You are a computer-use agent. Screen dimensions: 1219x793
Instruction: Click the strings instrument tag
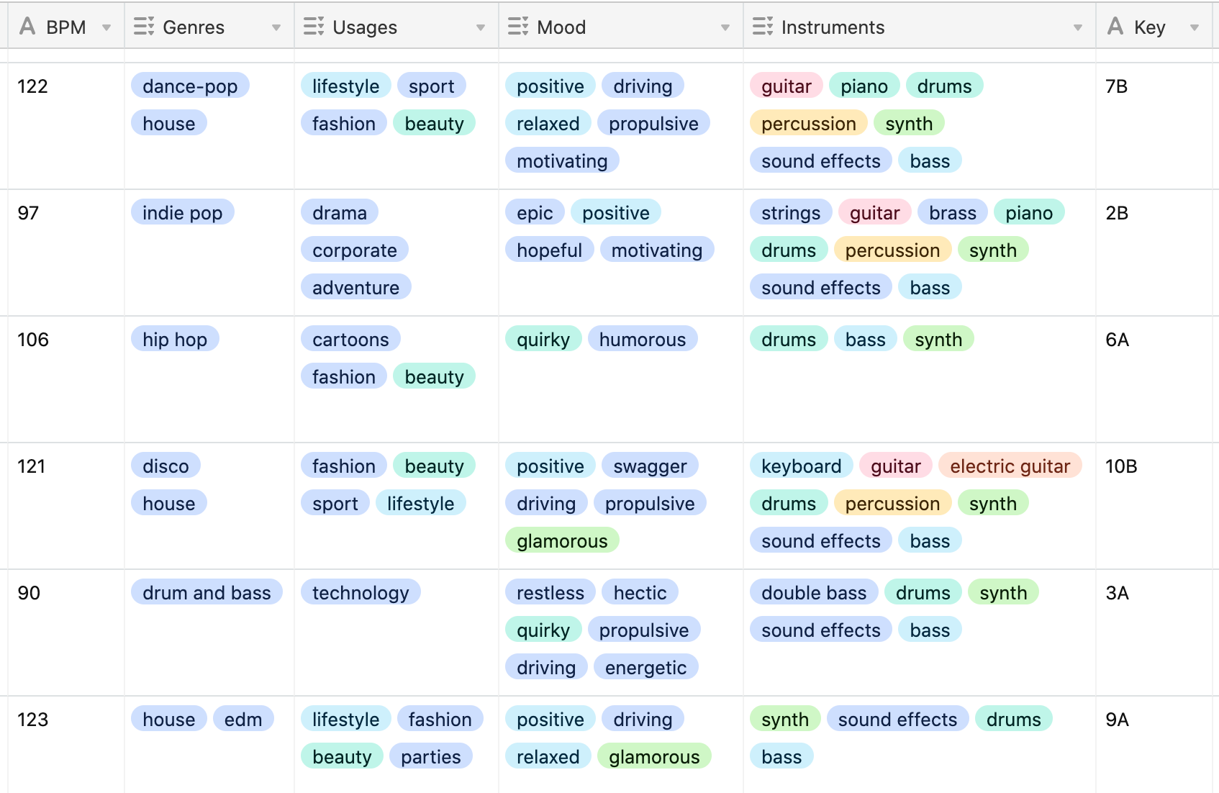[791, 213]
